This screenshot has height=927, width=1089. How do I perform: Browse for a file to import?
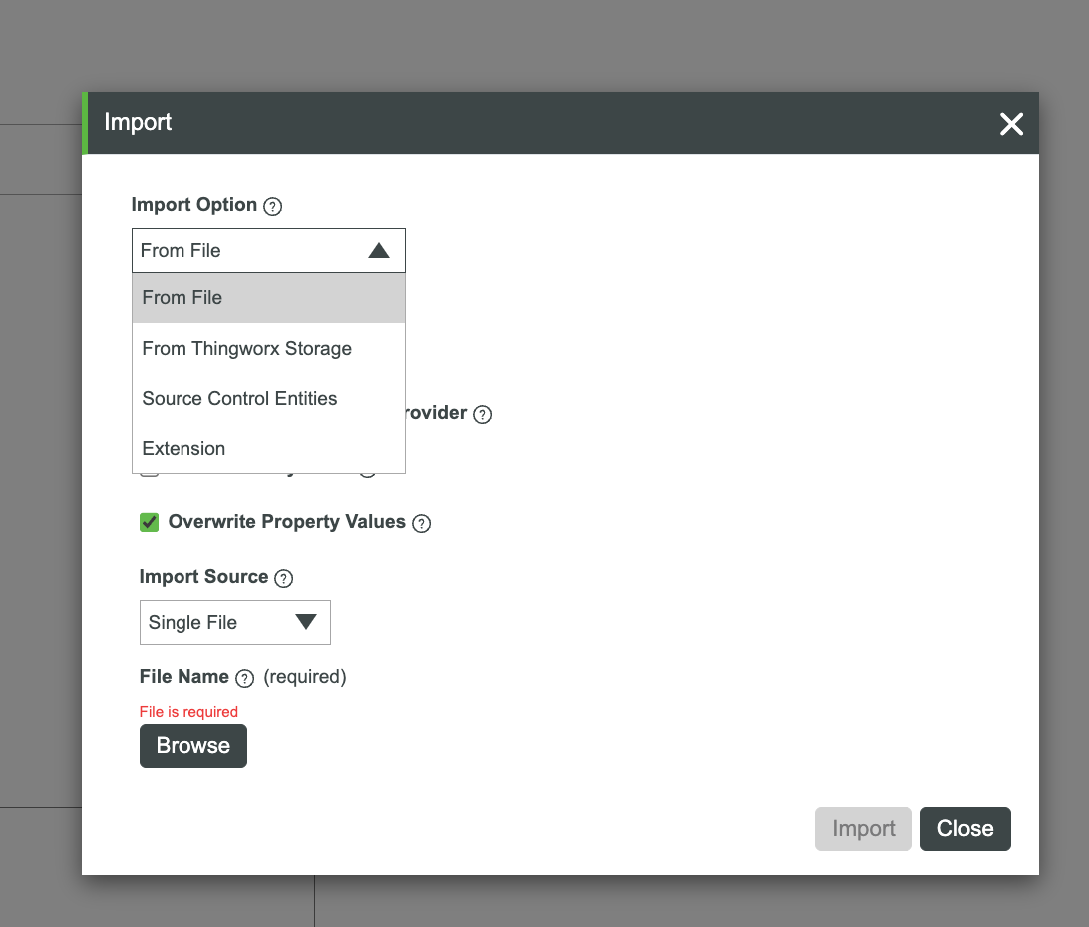[192, 745]
